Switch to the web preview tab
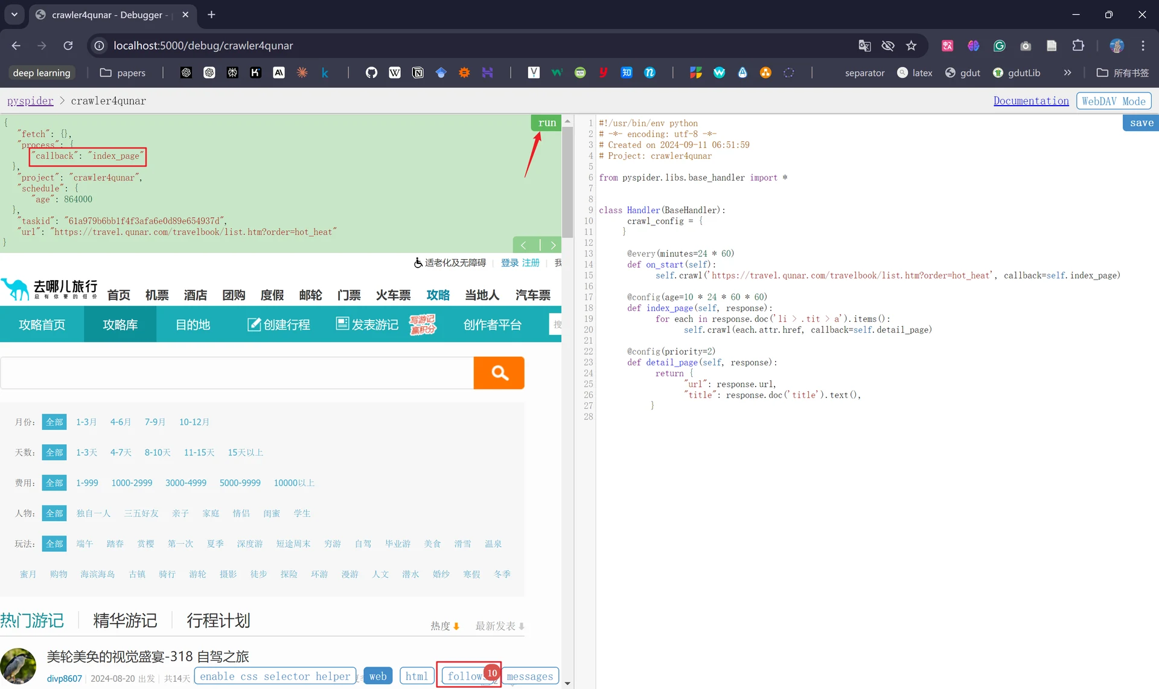 coord(378,676)
